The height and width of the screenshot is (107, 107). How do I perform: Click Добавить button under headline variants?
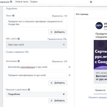pyautogui.click(x=58, y=83)
